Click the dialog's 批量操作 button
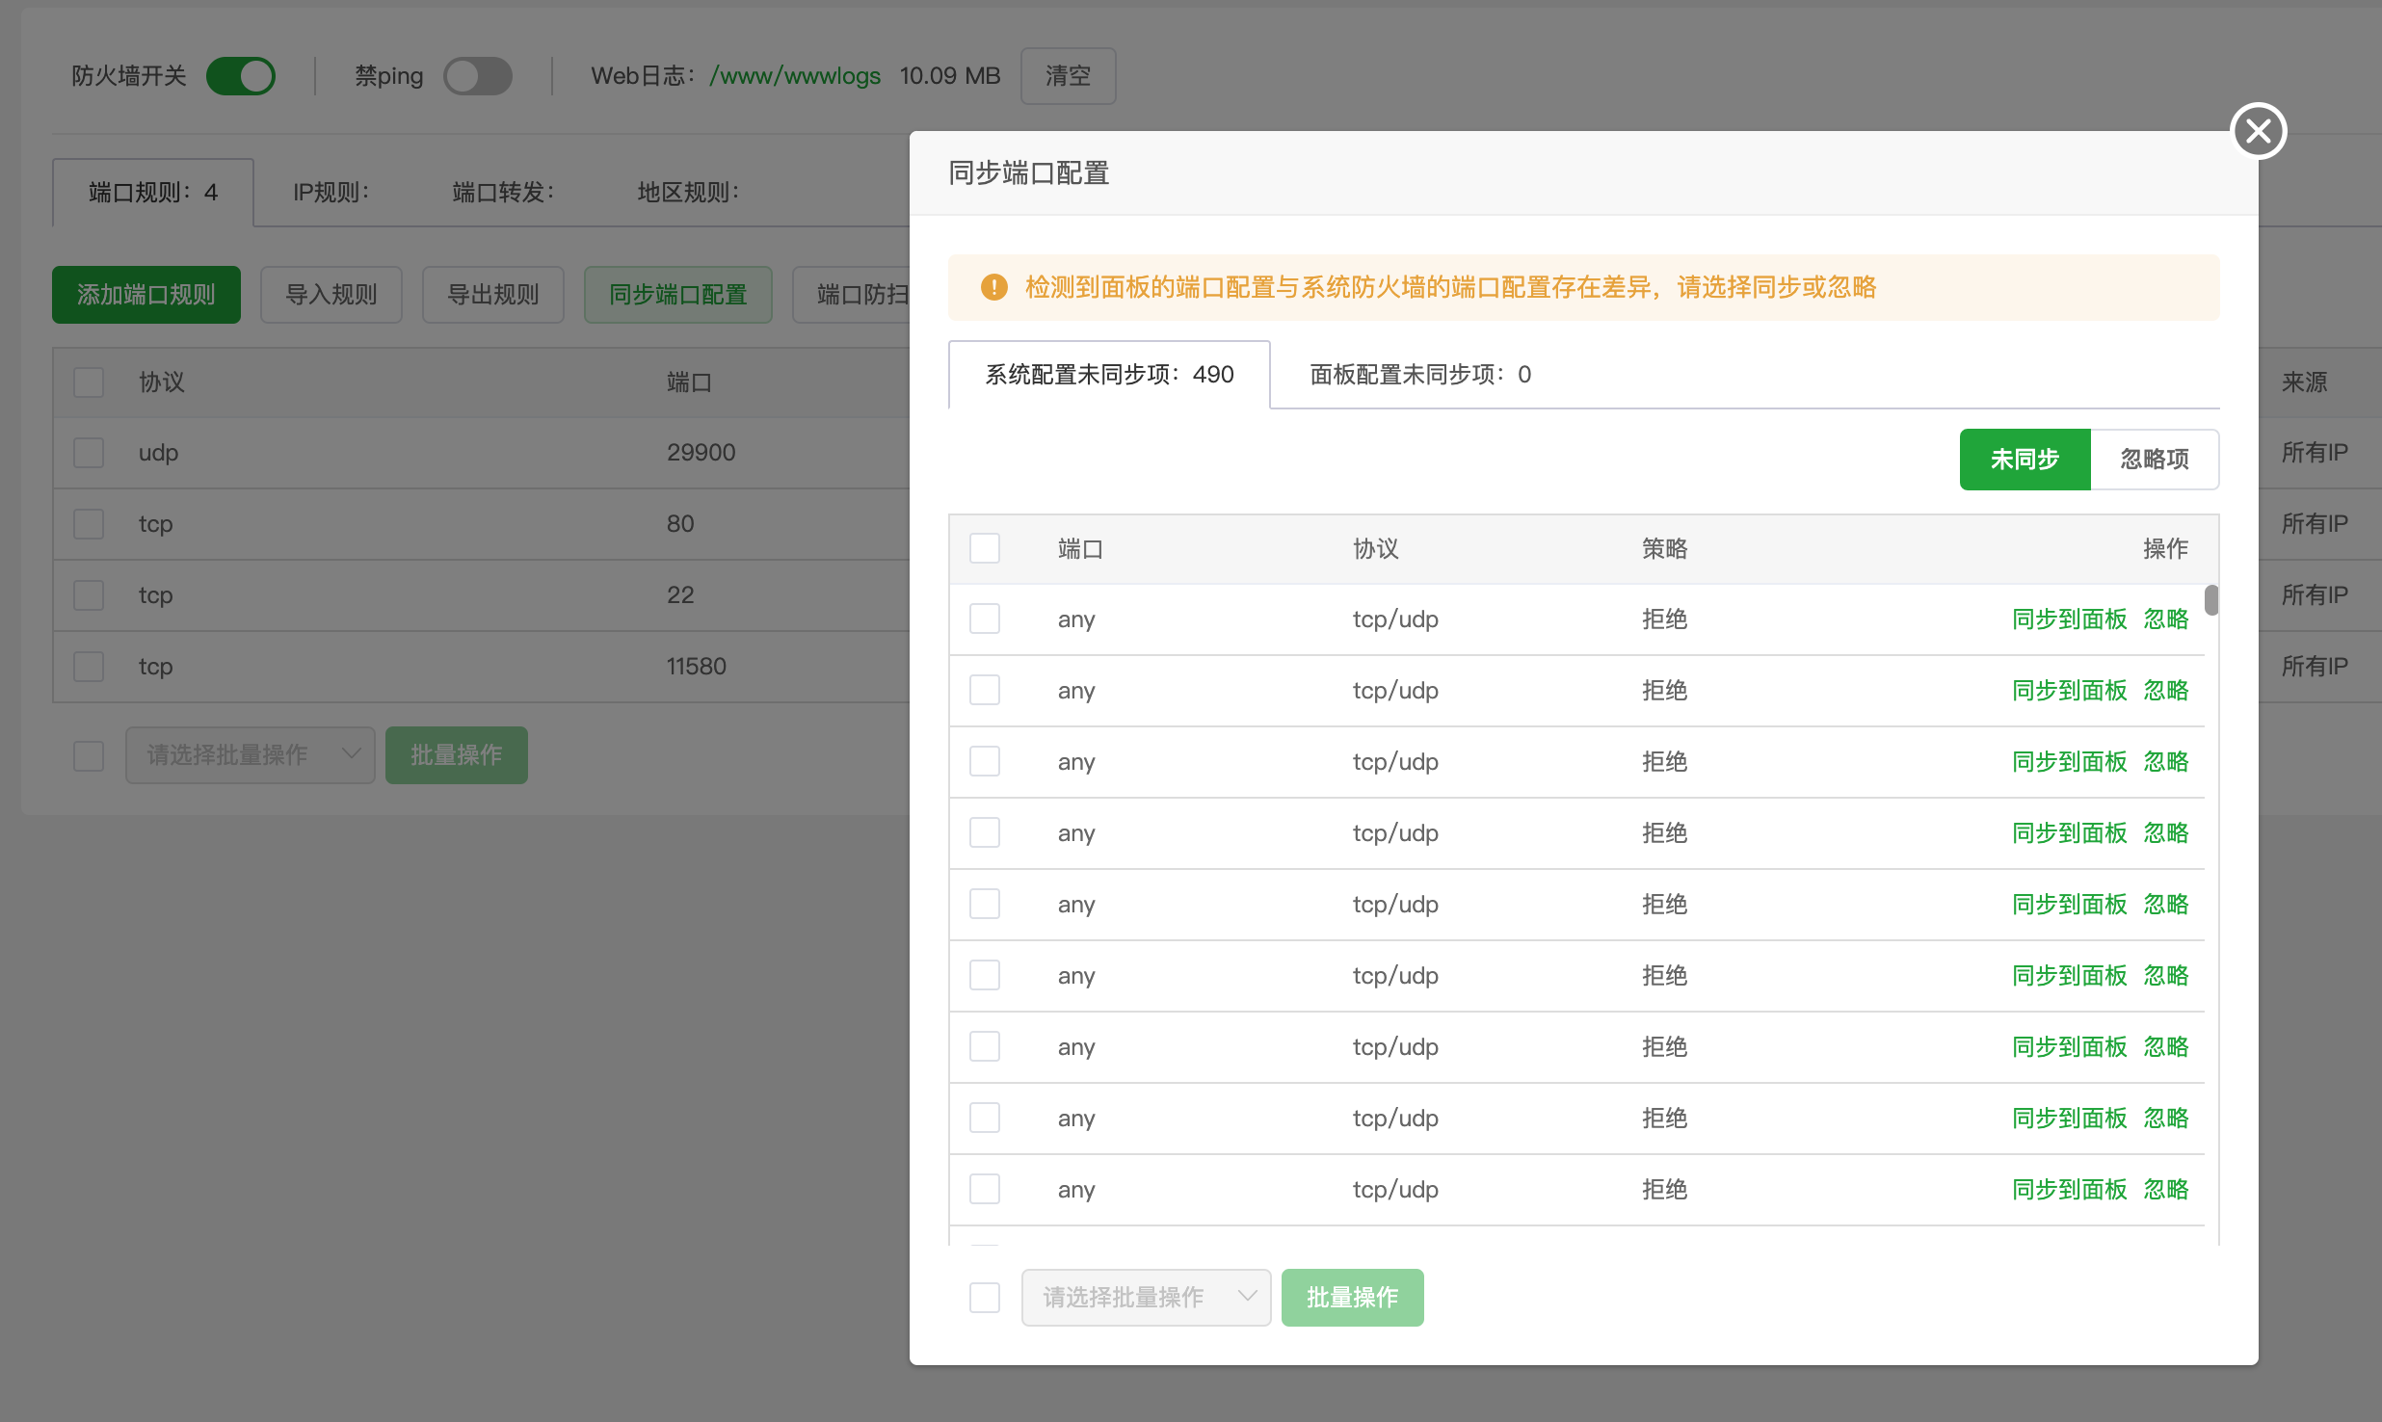The image size is (2382, 1422). [x=1352, y=1297]
